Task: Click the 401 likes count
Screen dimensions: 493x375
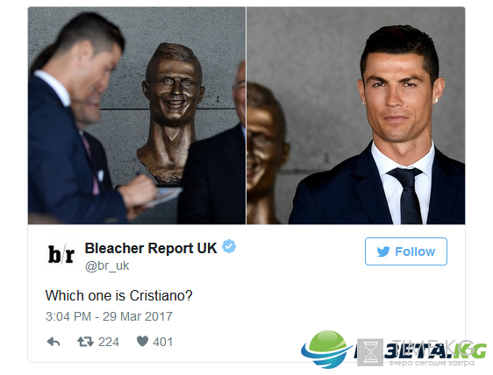Action: pos(163,342)
